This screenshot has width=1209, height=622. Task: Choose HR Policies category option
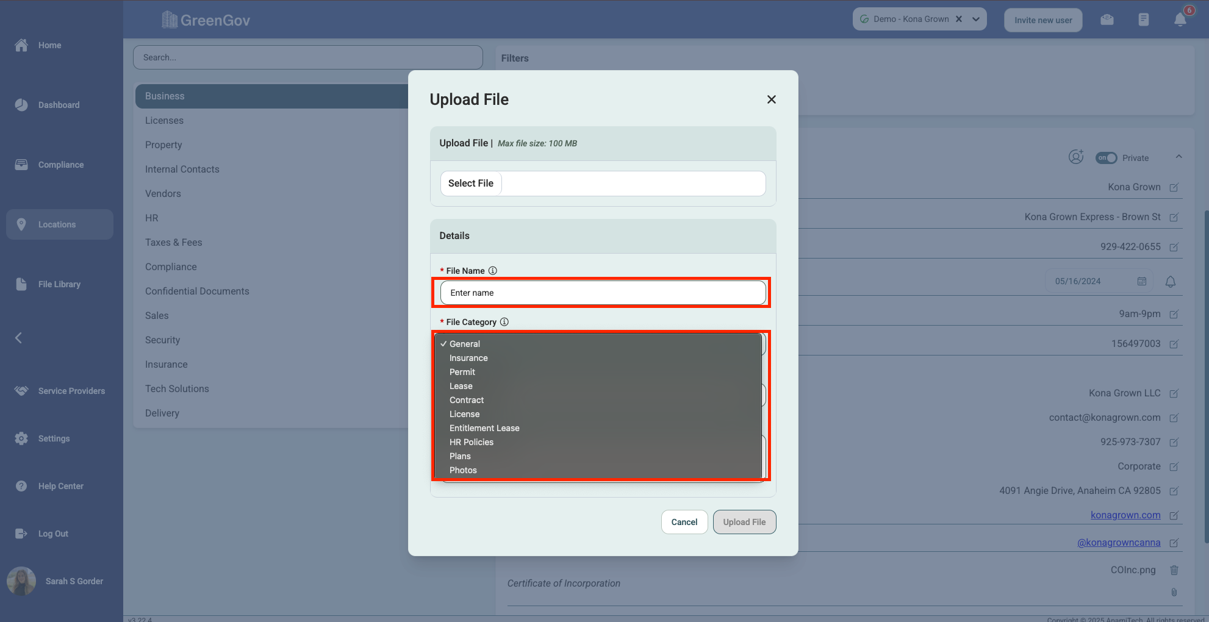coord(472,442)
